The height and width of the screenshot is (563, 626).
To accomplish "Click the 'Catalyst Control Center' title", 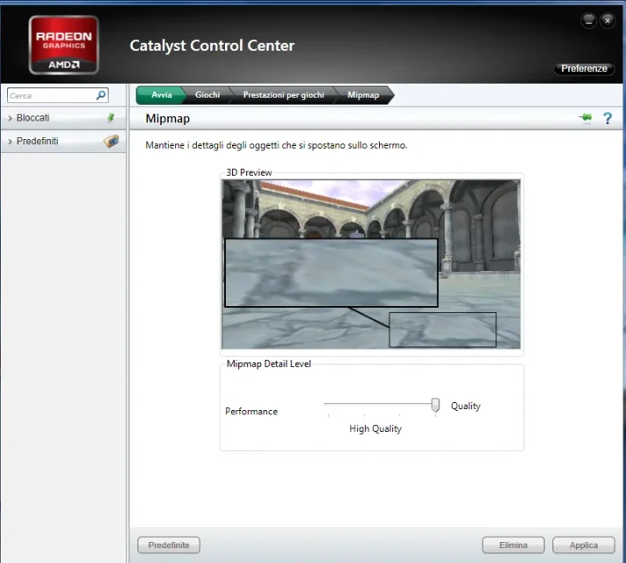I will coord(212,46).
